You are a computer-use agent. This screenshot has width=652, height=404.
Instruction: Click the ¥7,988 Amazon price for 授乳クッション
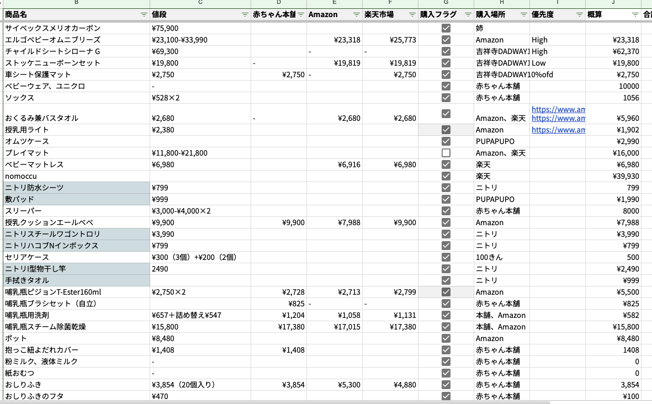tap(335, 222)
